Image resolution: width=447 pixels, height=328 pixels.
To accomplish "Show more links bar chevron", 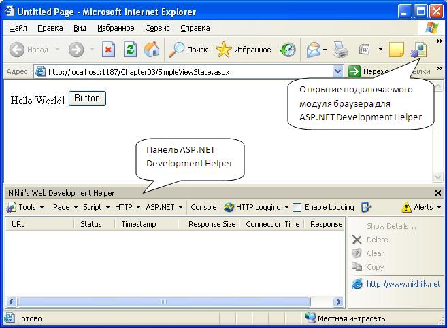I will (440, 69).
